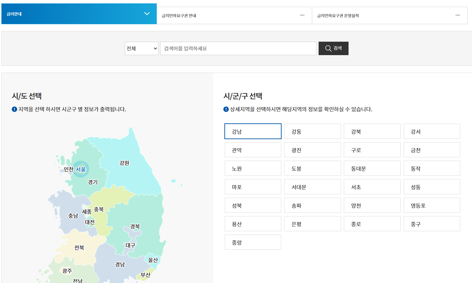Select 인천 on the map
The width and height of the screenshot is (472, 283).
[x=69, y=169]
